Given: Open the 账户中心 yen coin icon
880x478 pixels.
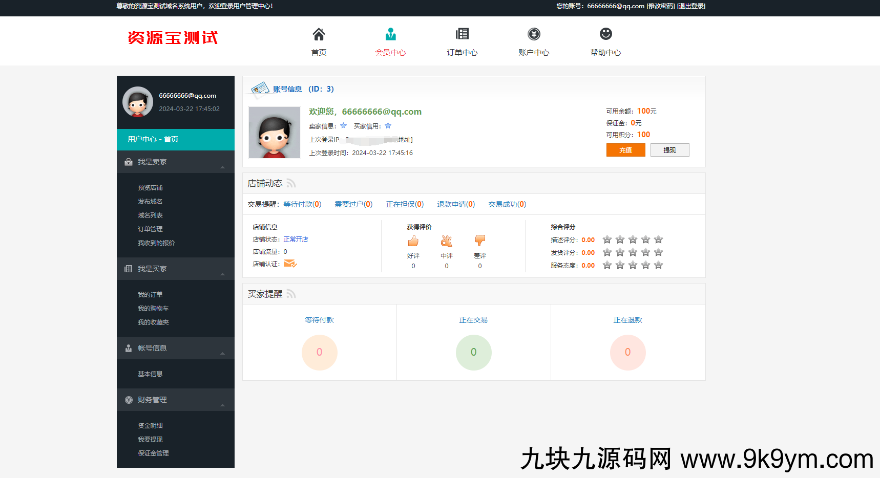Looking at the screenshot, I should click(x=534, y=34).
